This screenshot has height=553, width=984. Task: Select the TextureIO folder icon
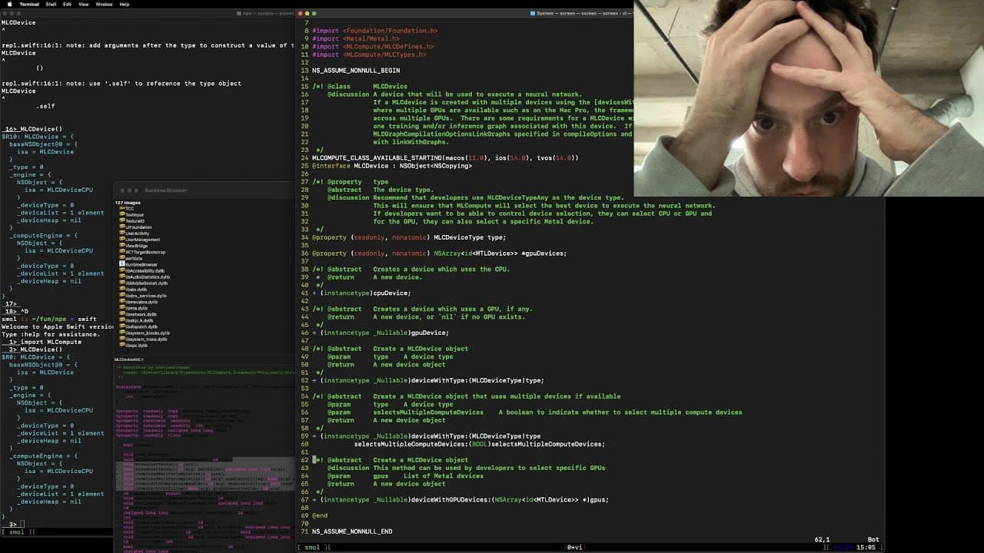tap(122, 220)
